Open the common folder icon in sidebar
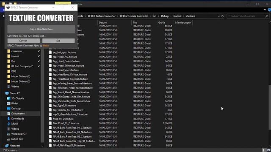The width and height of the screenshot is (271, 152). (8, 51)
